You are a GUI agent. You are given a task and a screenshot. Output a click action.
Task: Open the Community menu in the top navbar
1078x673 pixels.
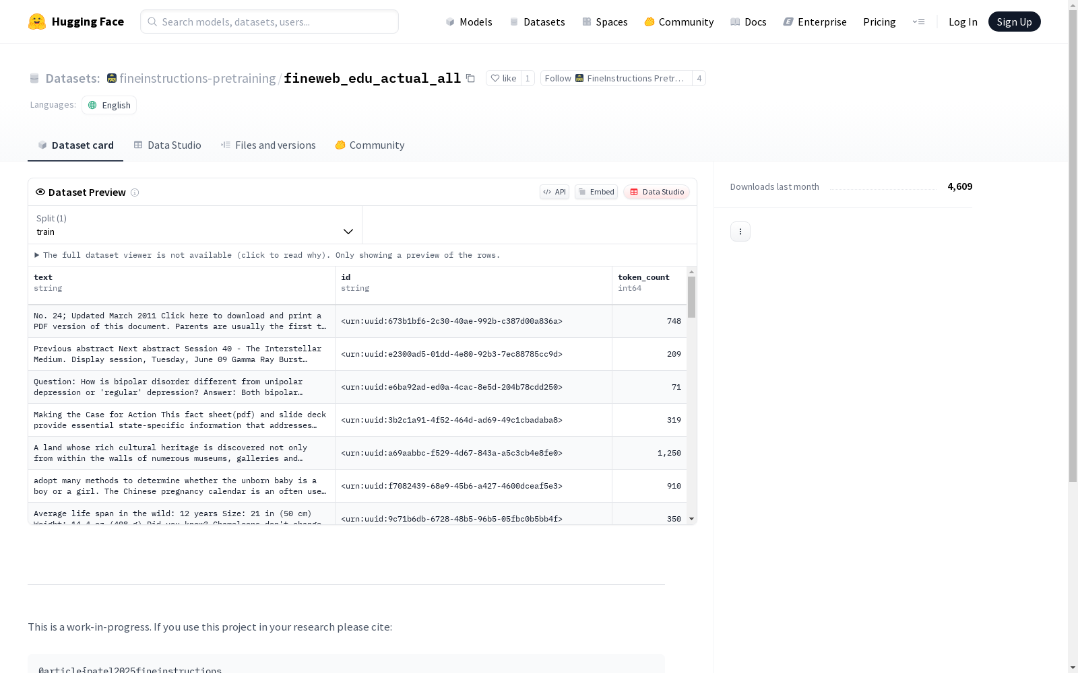pyautogui.click(x=679, y=22)
